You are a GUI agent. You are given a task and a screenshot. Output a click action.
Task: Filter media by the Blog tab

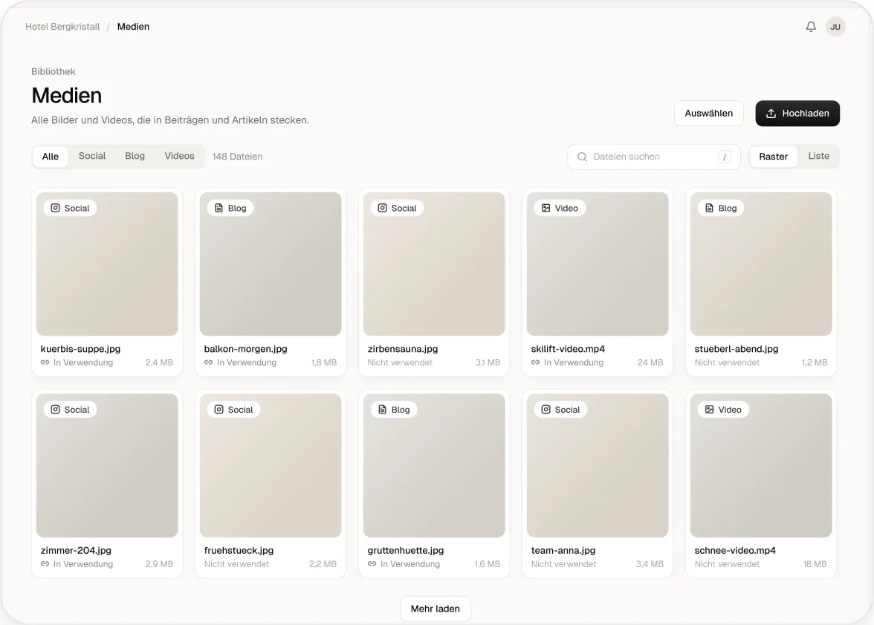coord(135,157)
